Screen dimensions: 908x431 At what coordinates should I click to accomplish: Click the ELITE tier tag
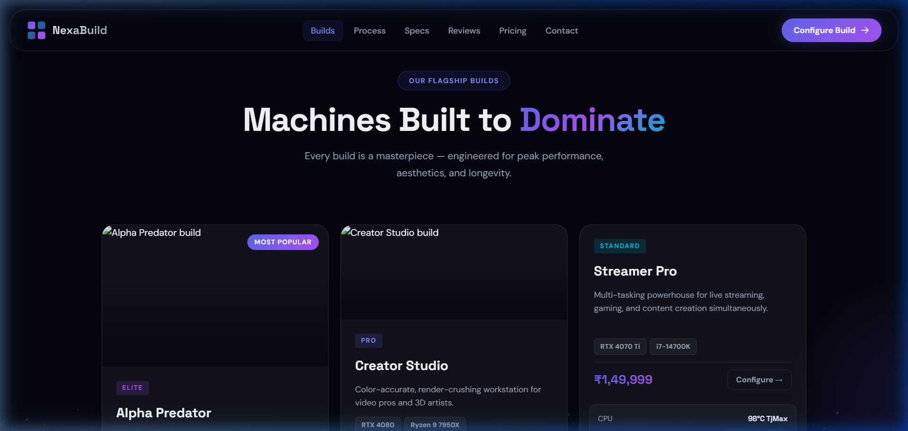pyautogui.click(x=132, y=388)
